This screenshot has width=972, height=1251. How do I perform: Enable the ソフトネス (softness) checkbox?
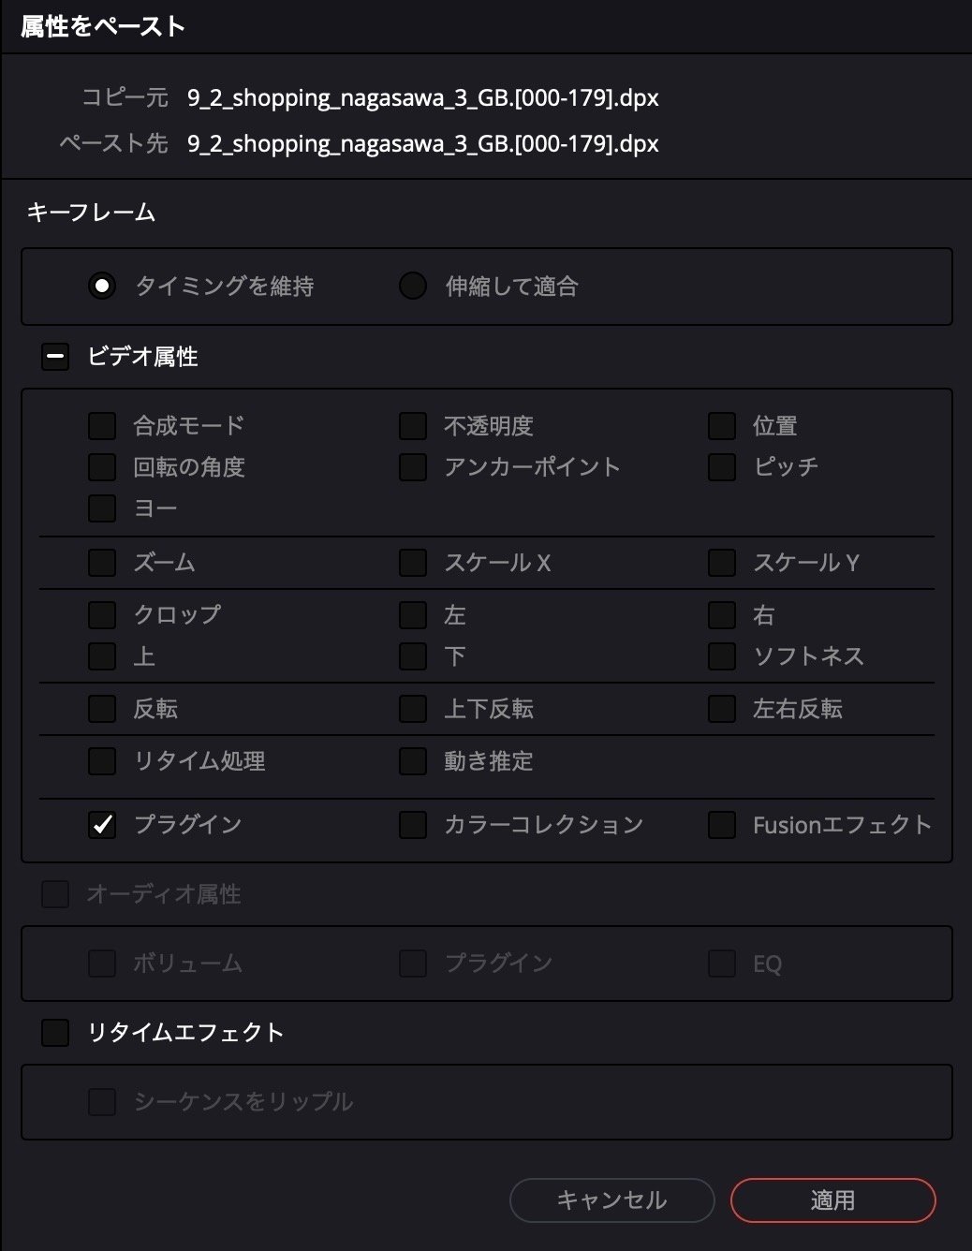(x=721, y=656)
